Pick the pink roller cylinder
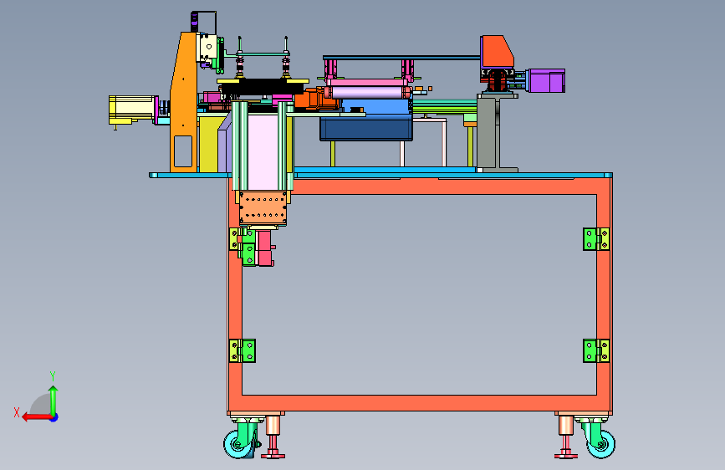 [x=369, y=92]
